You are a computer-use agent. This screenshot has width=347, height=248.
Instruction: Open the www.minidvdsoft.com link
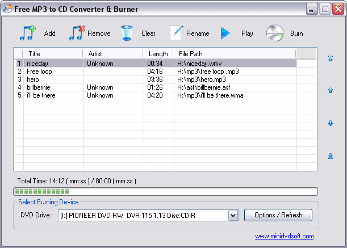point(284,236)
